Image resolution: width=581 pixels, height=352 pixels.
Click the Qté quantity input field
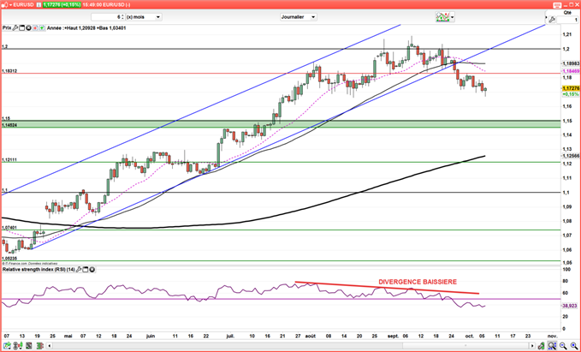coord(567,20)
